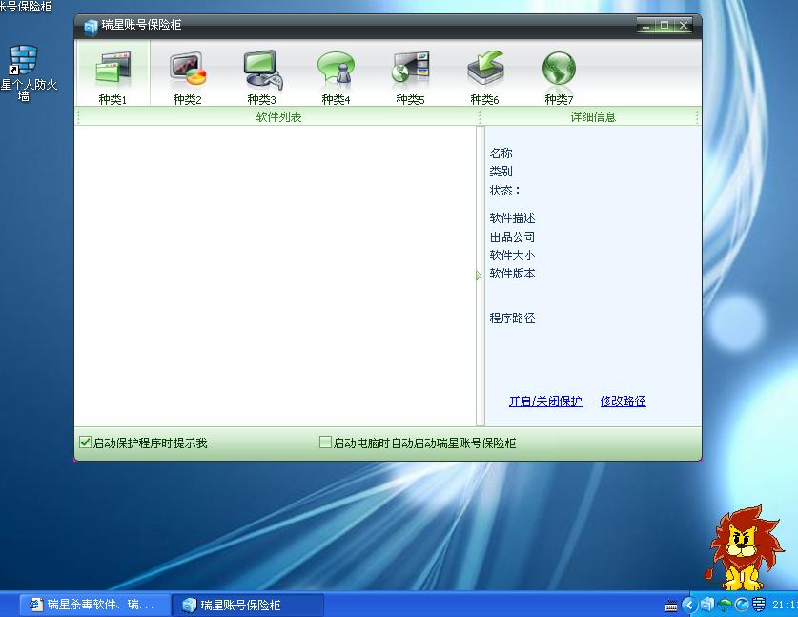Open the 种类5 media category
Viewport: 798px width, 617px height.
(410, 72)
